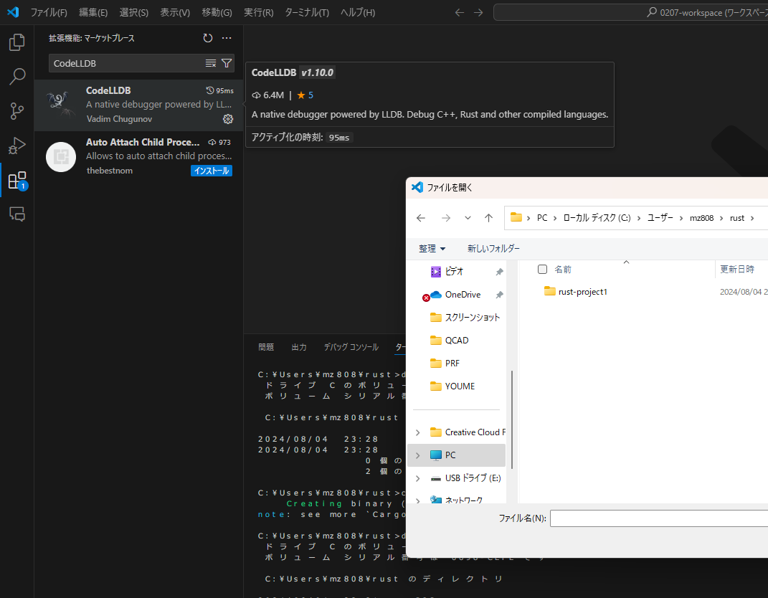Expand the Creative Cloud Files tree node
This screenshot has height=598, width=768.
tap(418, 432)
